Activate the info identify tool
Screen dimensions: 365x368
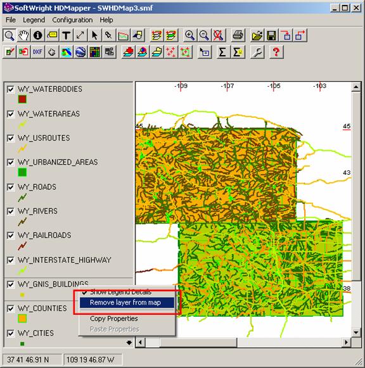(x=38, y=35)
